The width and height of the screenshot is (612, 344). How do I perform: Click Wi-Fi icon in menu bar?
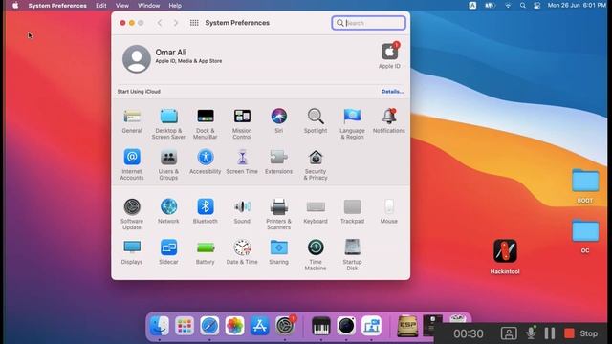508,6
